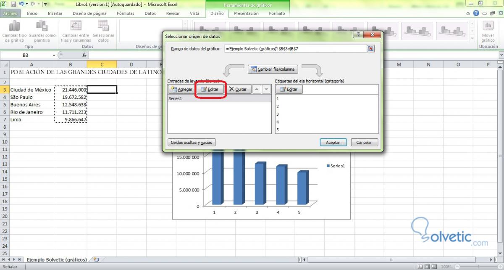This screenshot has width=504, height=270.
Task: Select the last chart style thumbnail
Action: [x=451, y=30]
